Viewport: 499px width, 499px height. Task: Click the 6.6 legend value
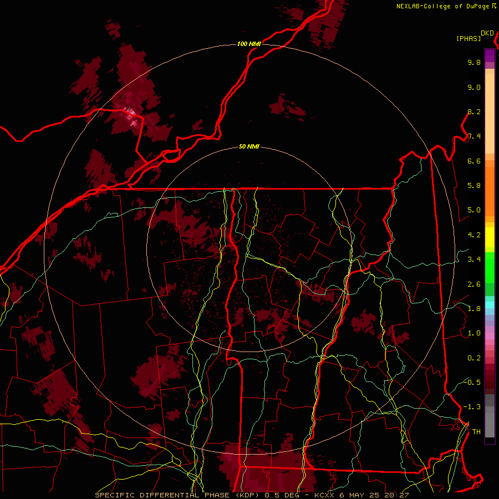pyautogui.click(x=474, y=161)
